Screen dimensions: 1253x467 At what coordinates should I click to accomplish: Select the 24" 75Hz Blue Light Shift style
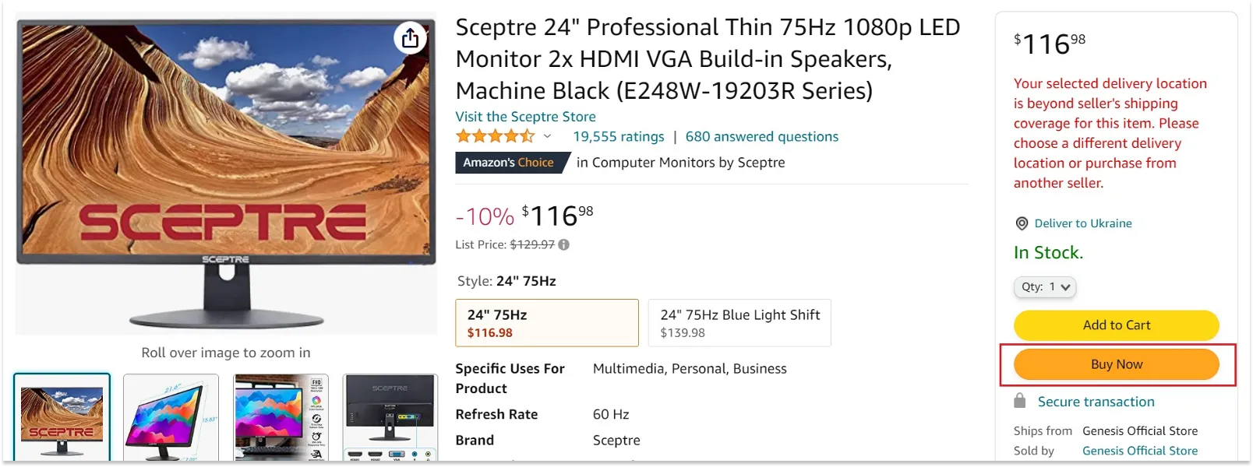tap(739, 322)
